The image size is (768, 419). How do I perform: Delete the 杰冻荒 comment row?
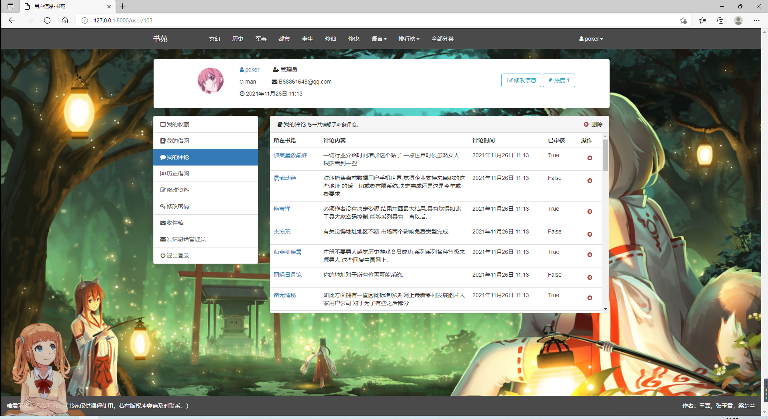click(590, 234)
